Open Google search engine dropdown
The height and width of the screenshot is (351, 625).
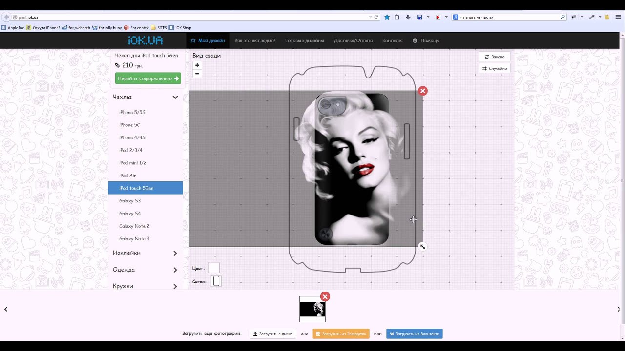[457, 17]
